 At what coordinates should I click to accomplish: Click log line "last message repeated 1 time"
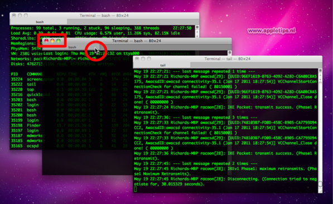click(195, 71)
